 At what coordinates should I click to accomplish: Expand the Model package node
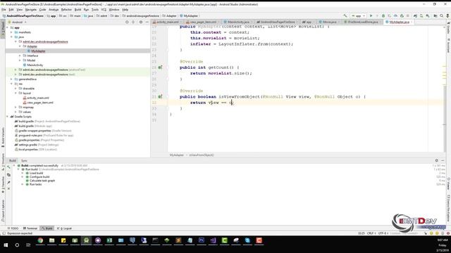coord(20,60)
